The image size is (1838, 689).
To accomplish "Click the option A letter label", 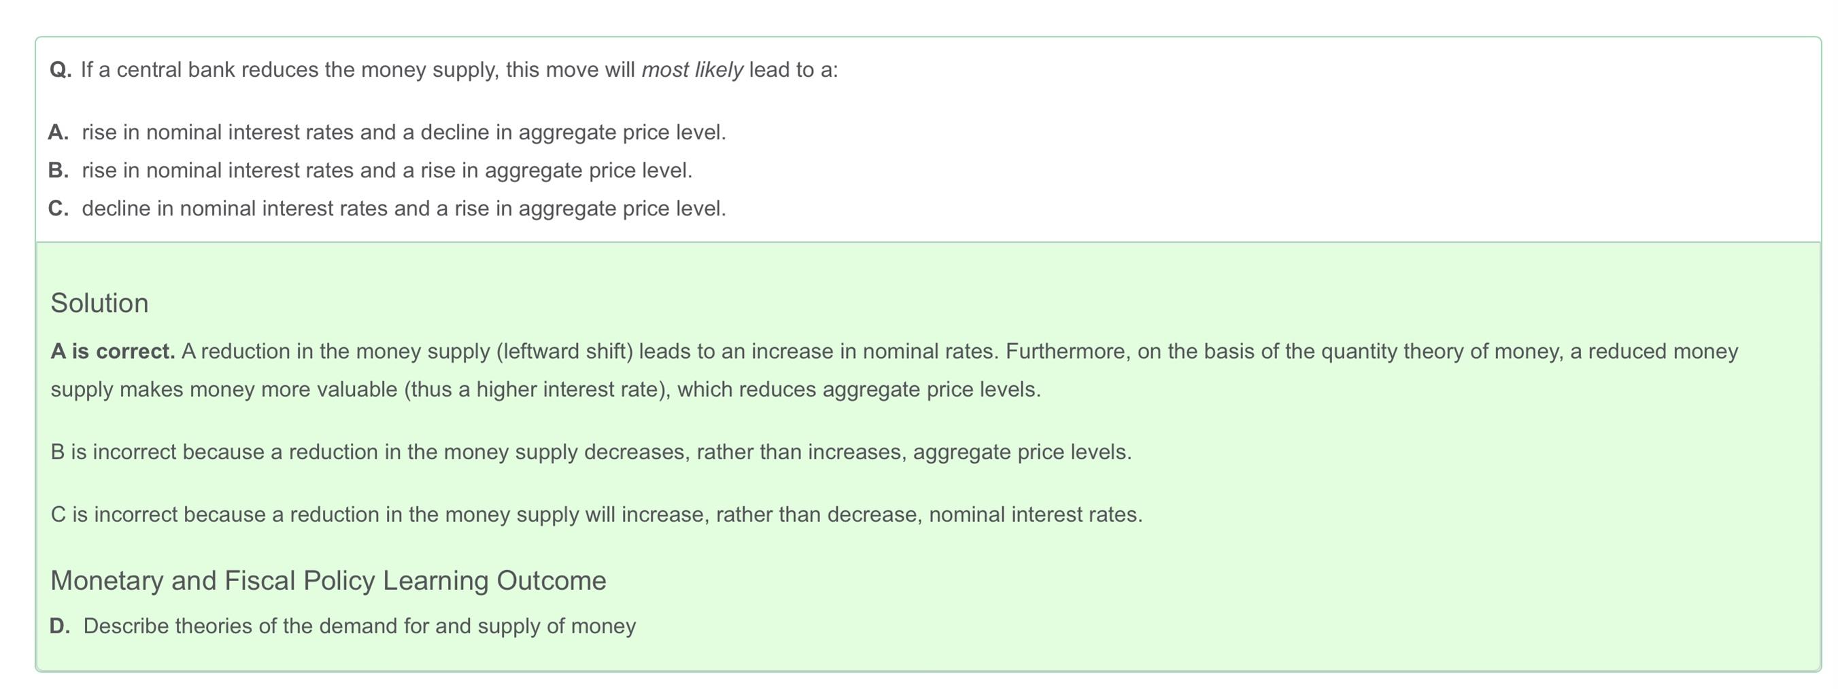I will 58,132.
